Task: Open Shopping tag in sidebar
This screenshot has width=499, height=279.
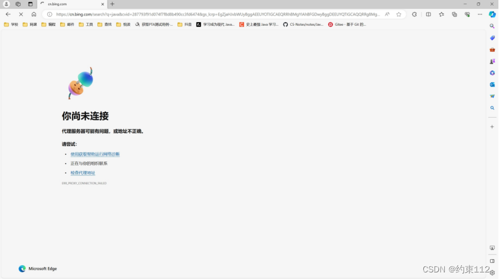Action: [492, 38]
